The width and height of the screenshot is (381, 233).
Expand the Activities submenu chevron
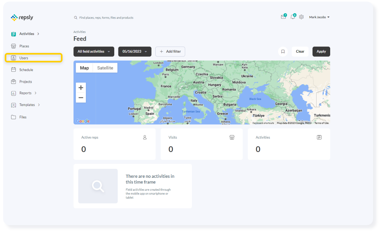point(38,34)
